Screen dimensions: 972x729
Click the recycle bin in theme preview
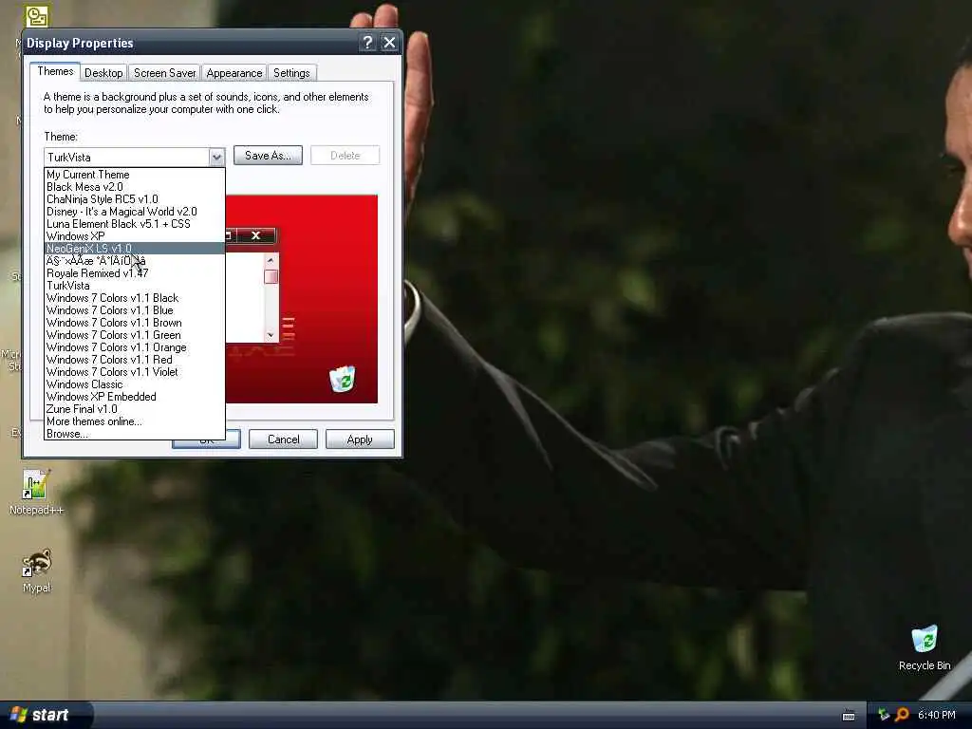pyautogui.click(x=342, y=378)
